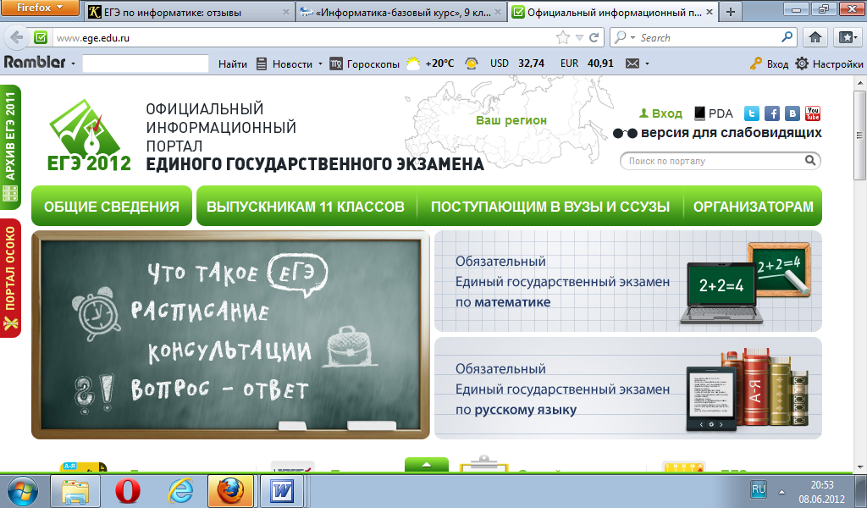Launch Internet Explorer from the taskbar
The image size is (867, 508).
point(180,491)
